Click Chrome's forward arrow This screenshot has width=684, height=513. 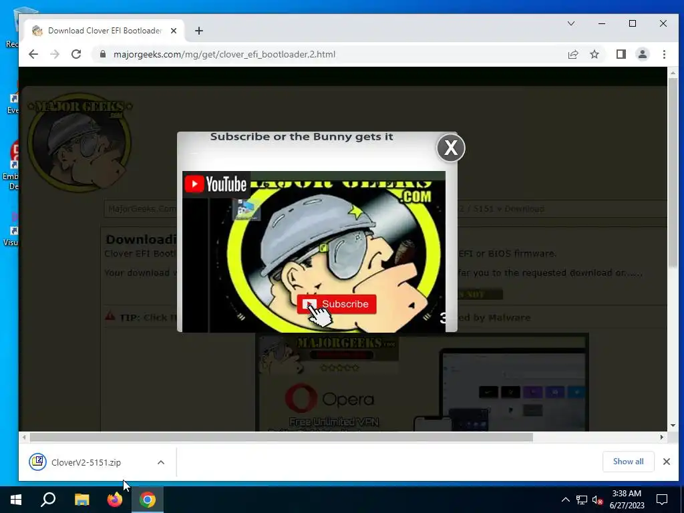coord(55,54)
